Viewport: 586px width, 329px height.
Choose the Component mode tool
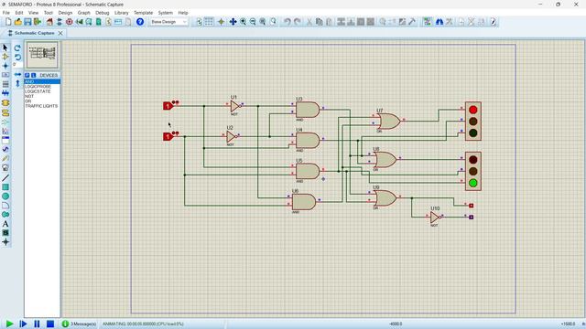[5, 57]
